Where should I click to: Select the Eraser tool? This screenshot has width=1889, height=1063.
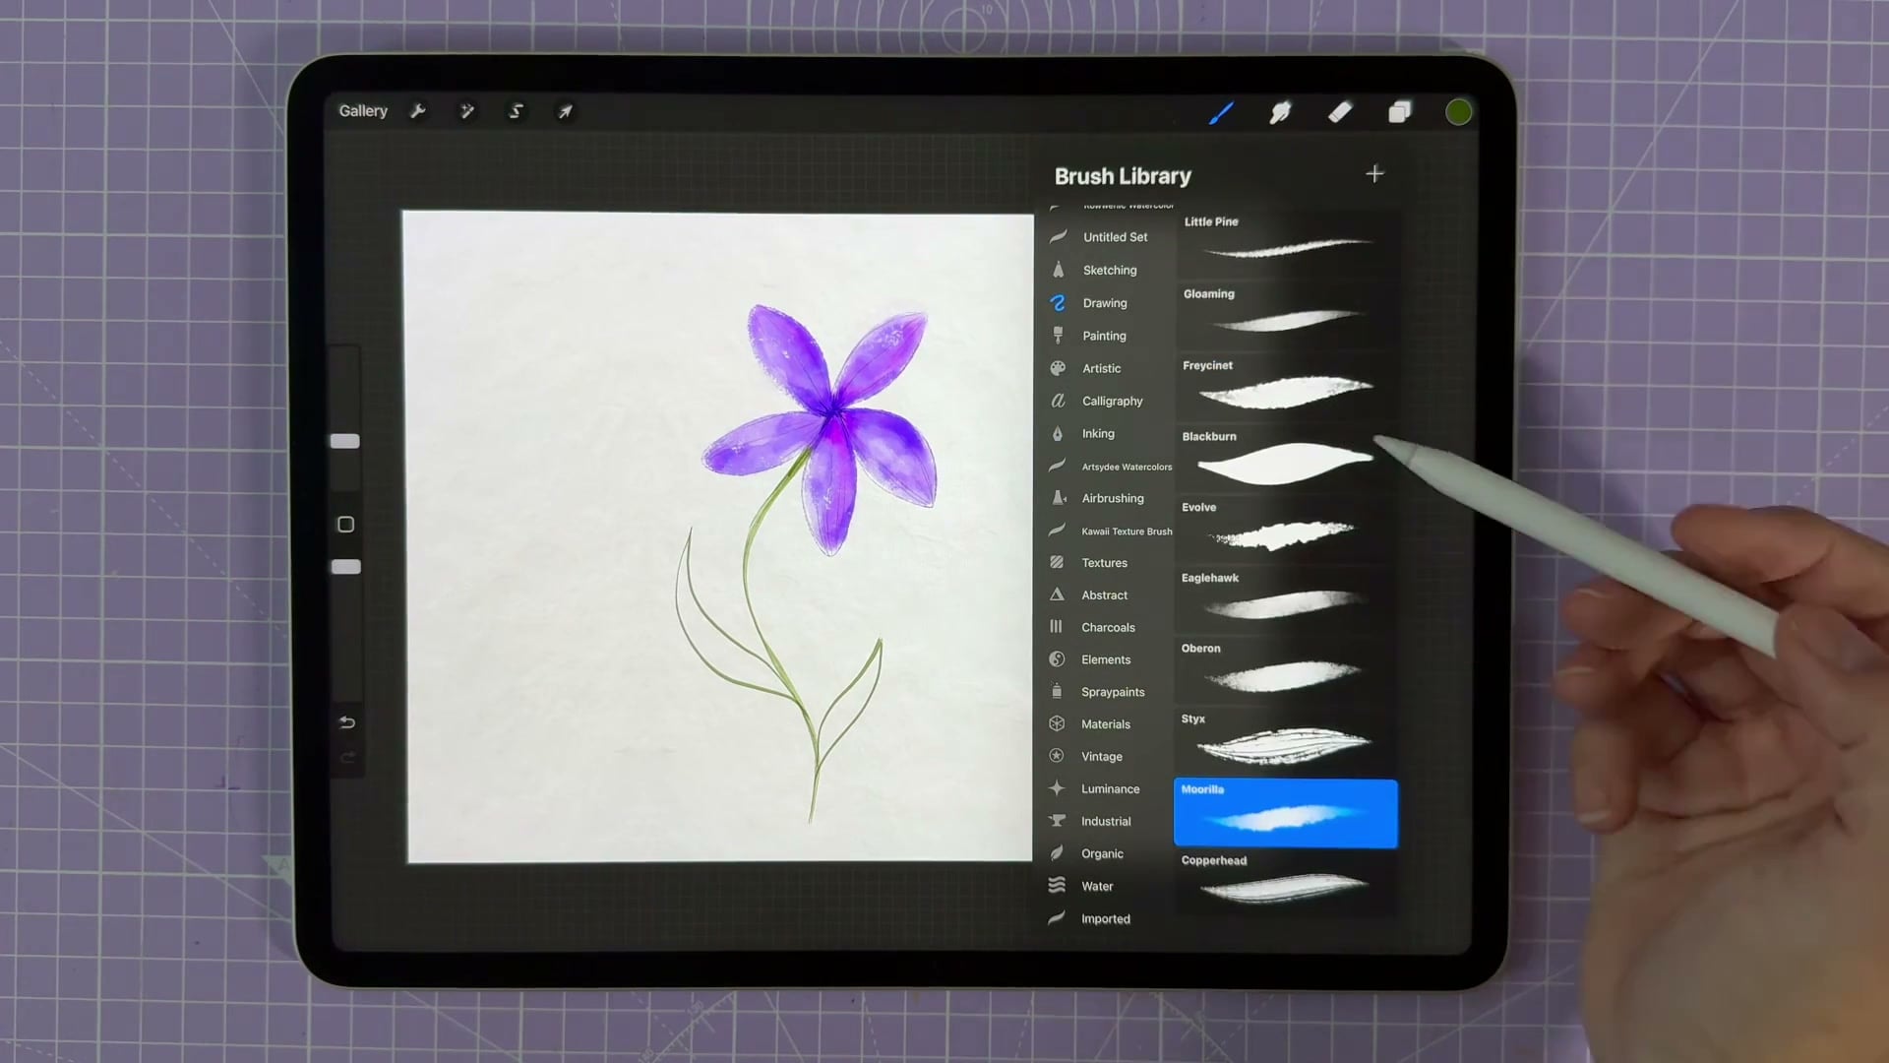coord(1340,113)
